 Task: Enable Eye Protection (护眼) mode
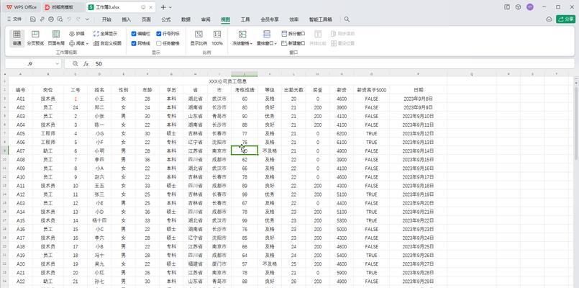tap(77, 33)
